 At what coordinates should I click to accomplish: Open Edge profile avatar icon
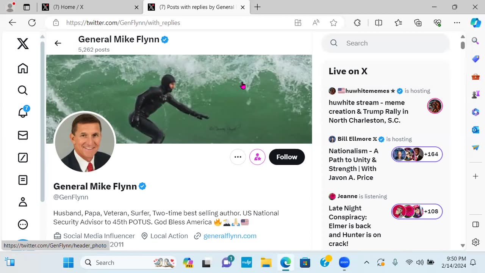coord(10,7)
